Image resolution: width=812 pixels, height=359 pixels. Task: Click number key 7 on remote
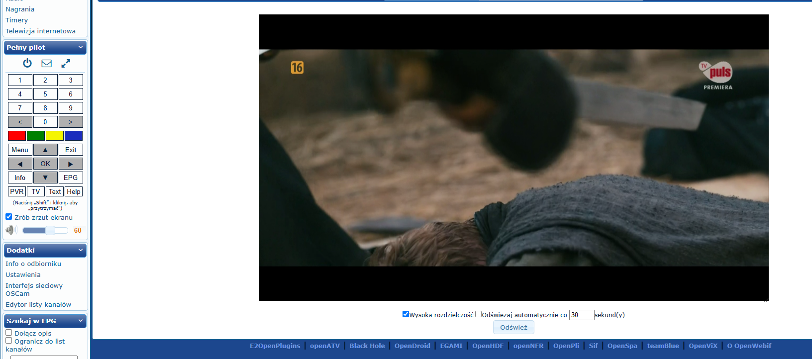[x=20, y=108]
